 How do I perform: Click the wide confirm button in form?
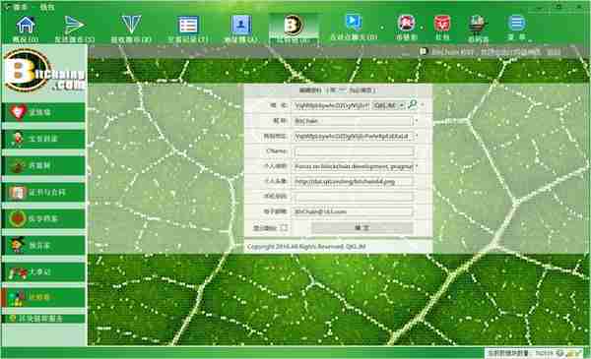click(361, 227)
